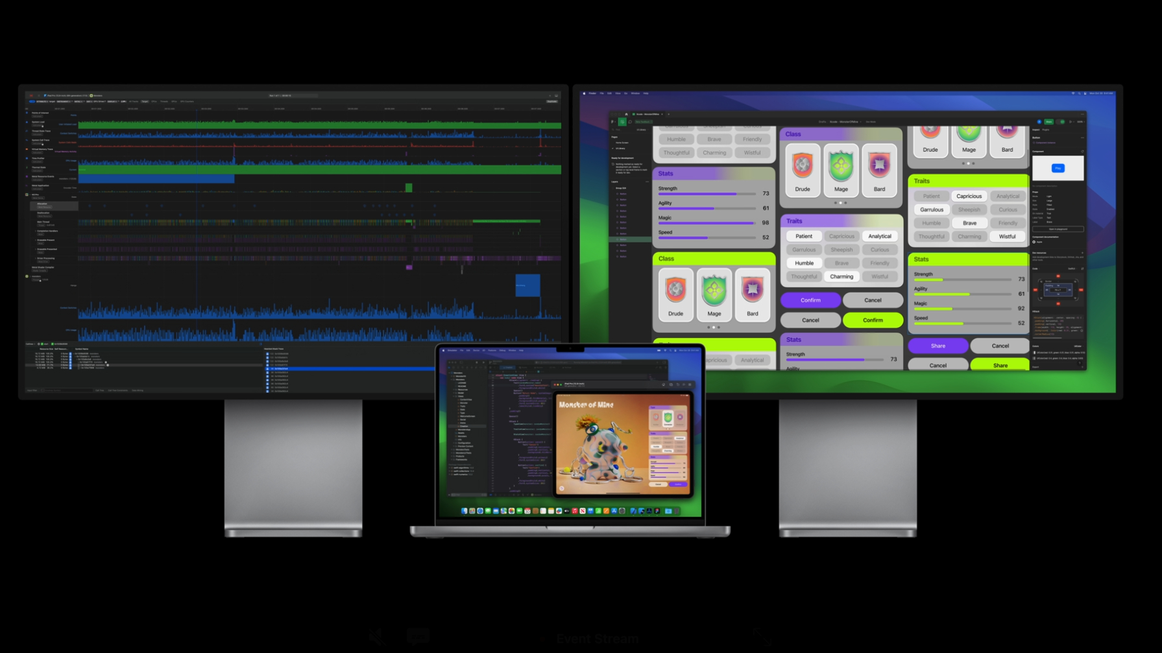Open Figma zoom level dropdown
The height and width of the screenshot is (653, 1162).
pos(1081,122)
